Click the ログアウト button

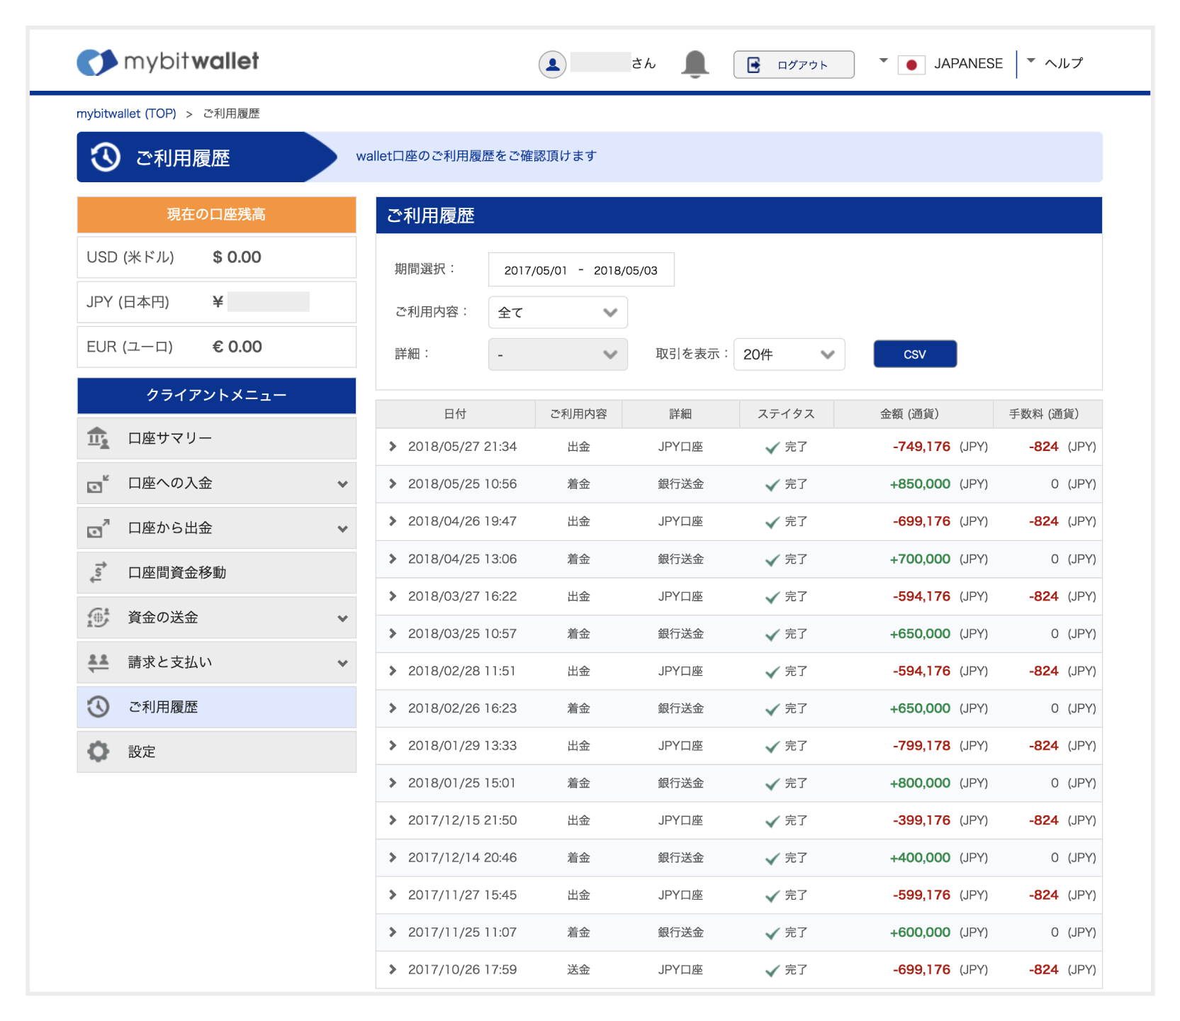pyautogui.click(x=793, y=65)
